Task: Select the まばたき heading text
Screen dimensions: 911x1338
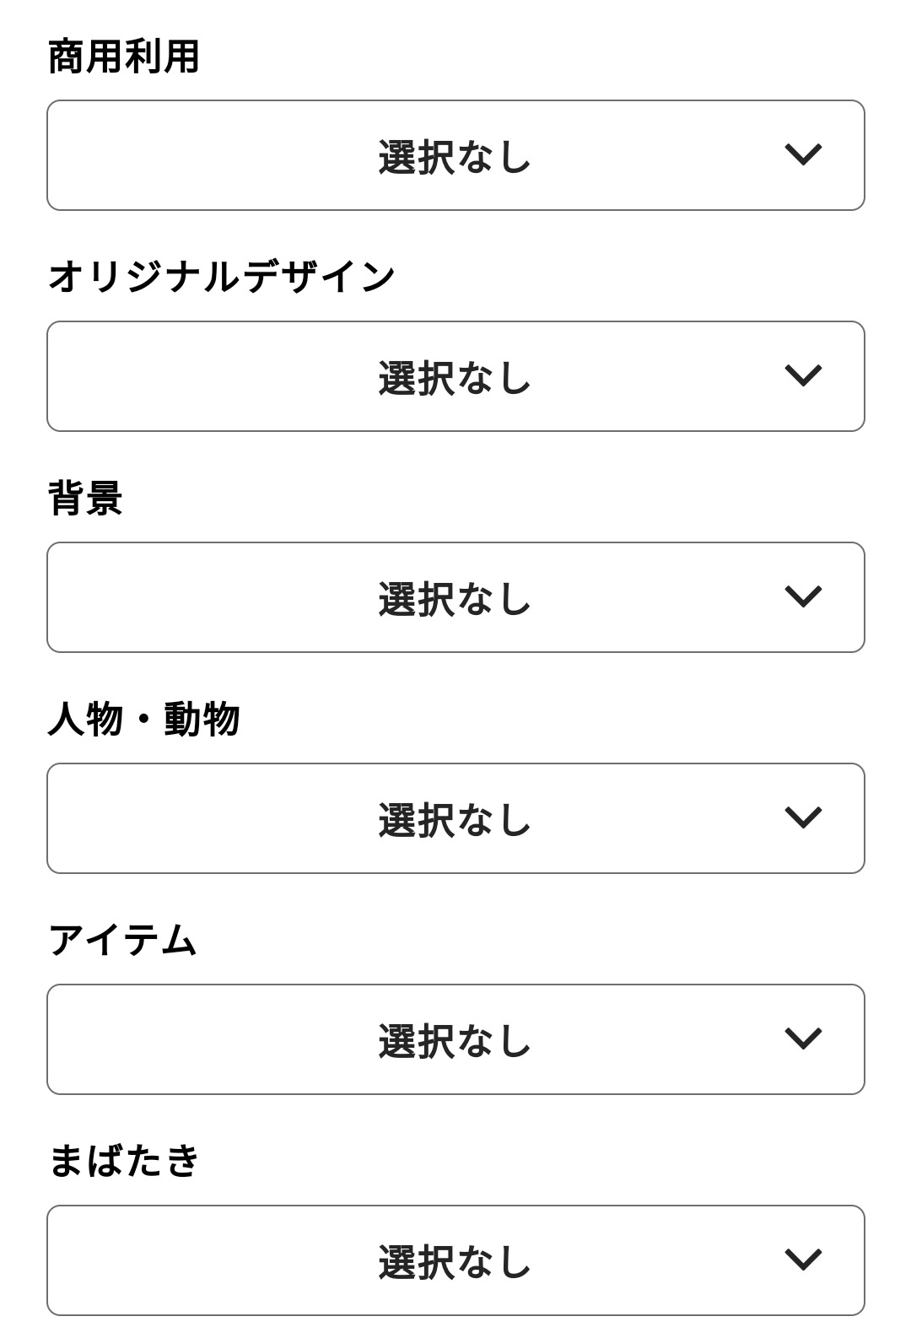Action: tap(124, 1161)
